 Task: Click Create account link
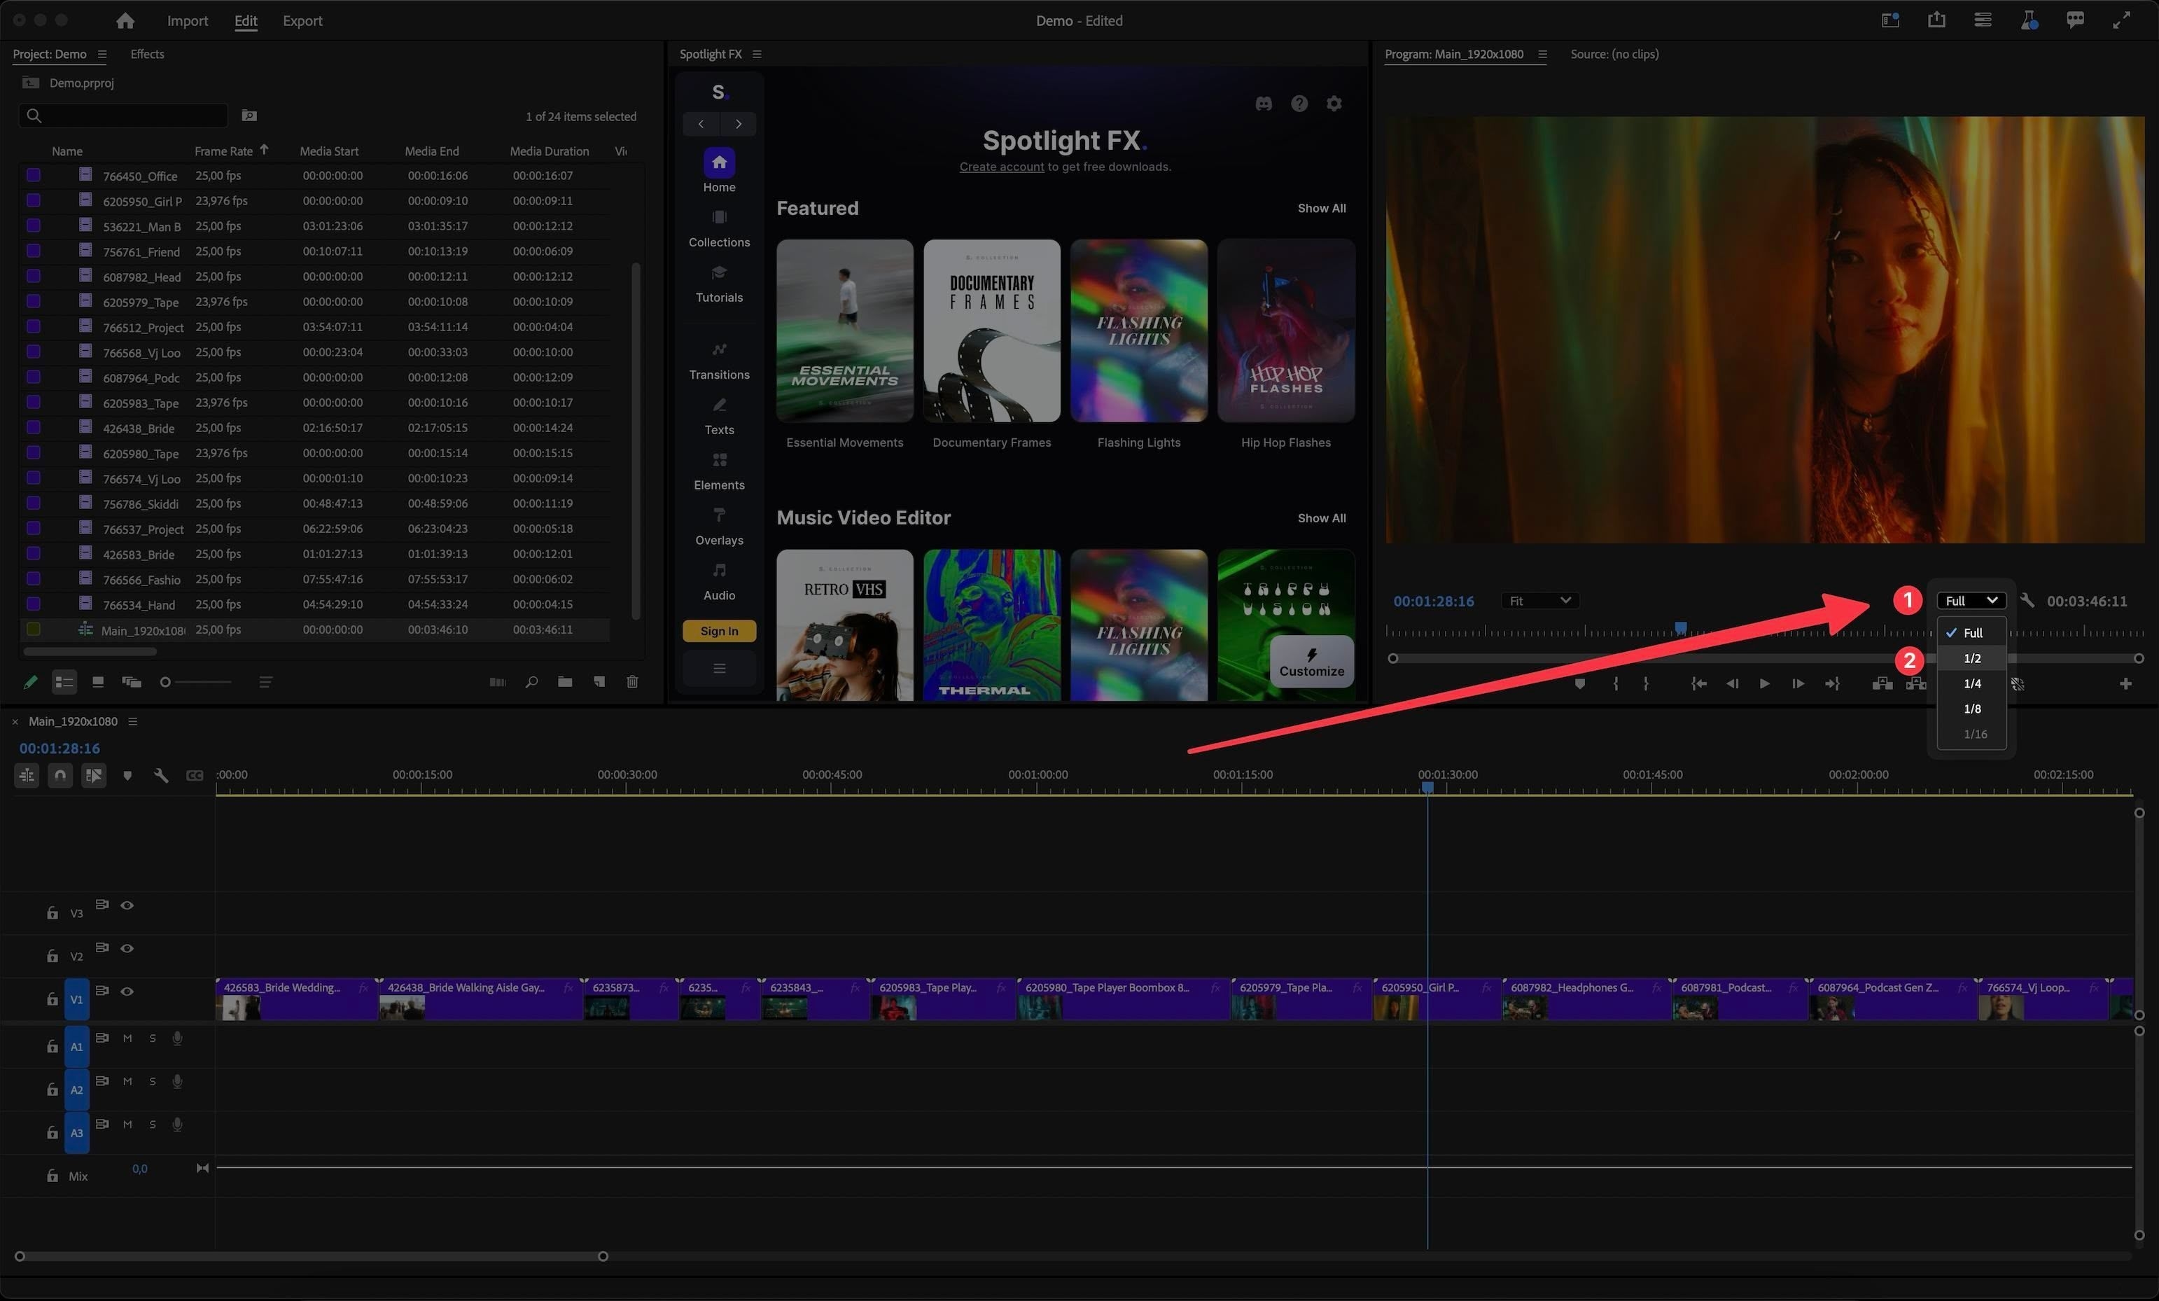(1002, 167)
